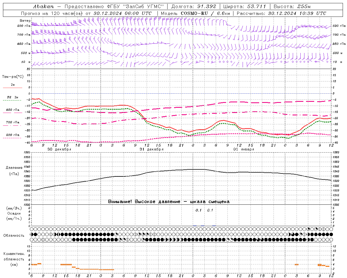347x278 pixels.
Task: Click the 850 гПа temperature legend entry
Action: pyautogui.click(x=13, y=110)
